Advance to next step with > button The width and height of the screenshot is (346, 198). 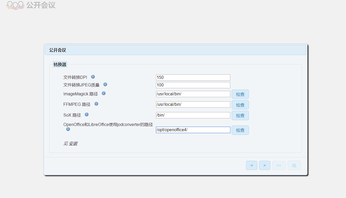click(x=265, y=165)
